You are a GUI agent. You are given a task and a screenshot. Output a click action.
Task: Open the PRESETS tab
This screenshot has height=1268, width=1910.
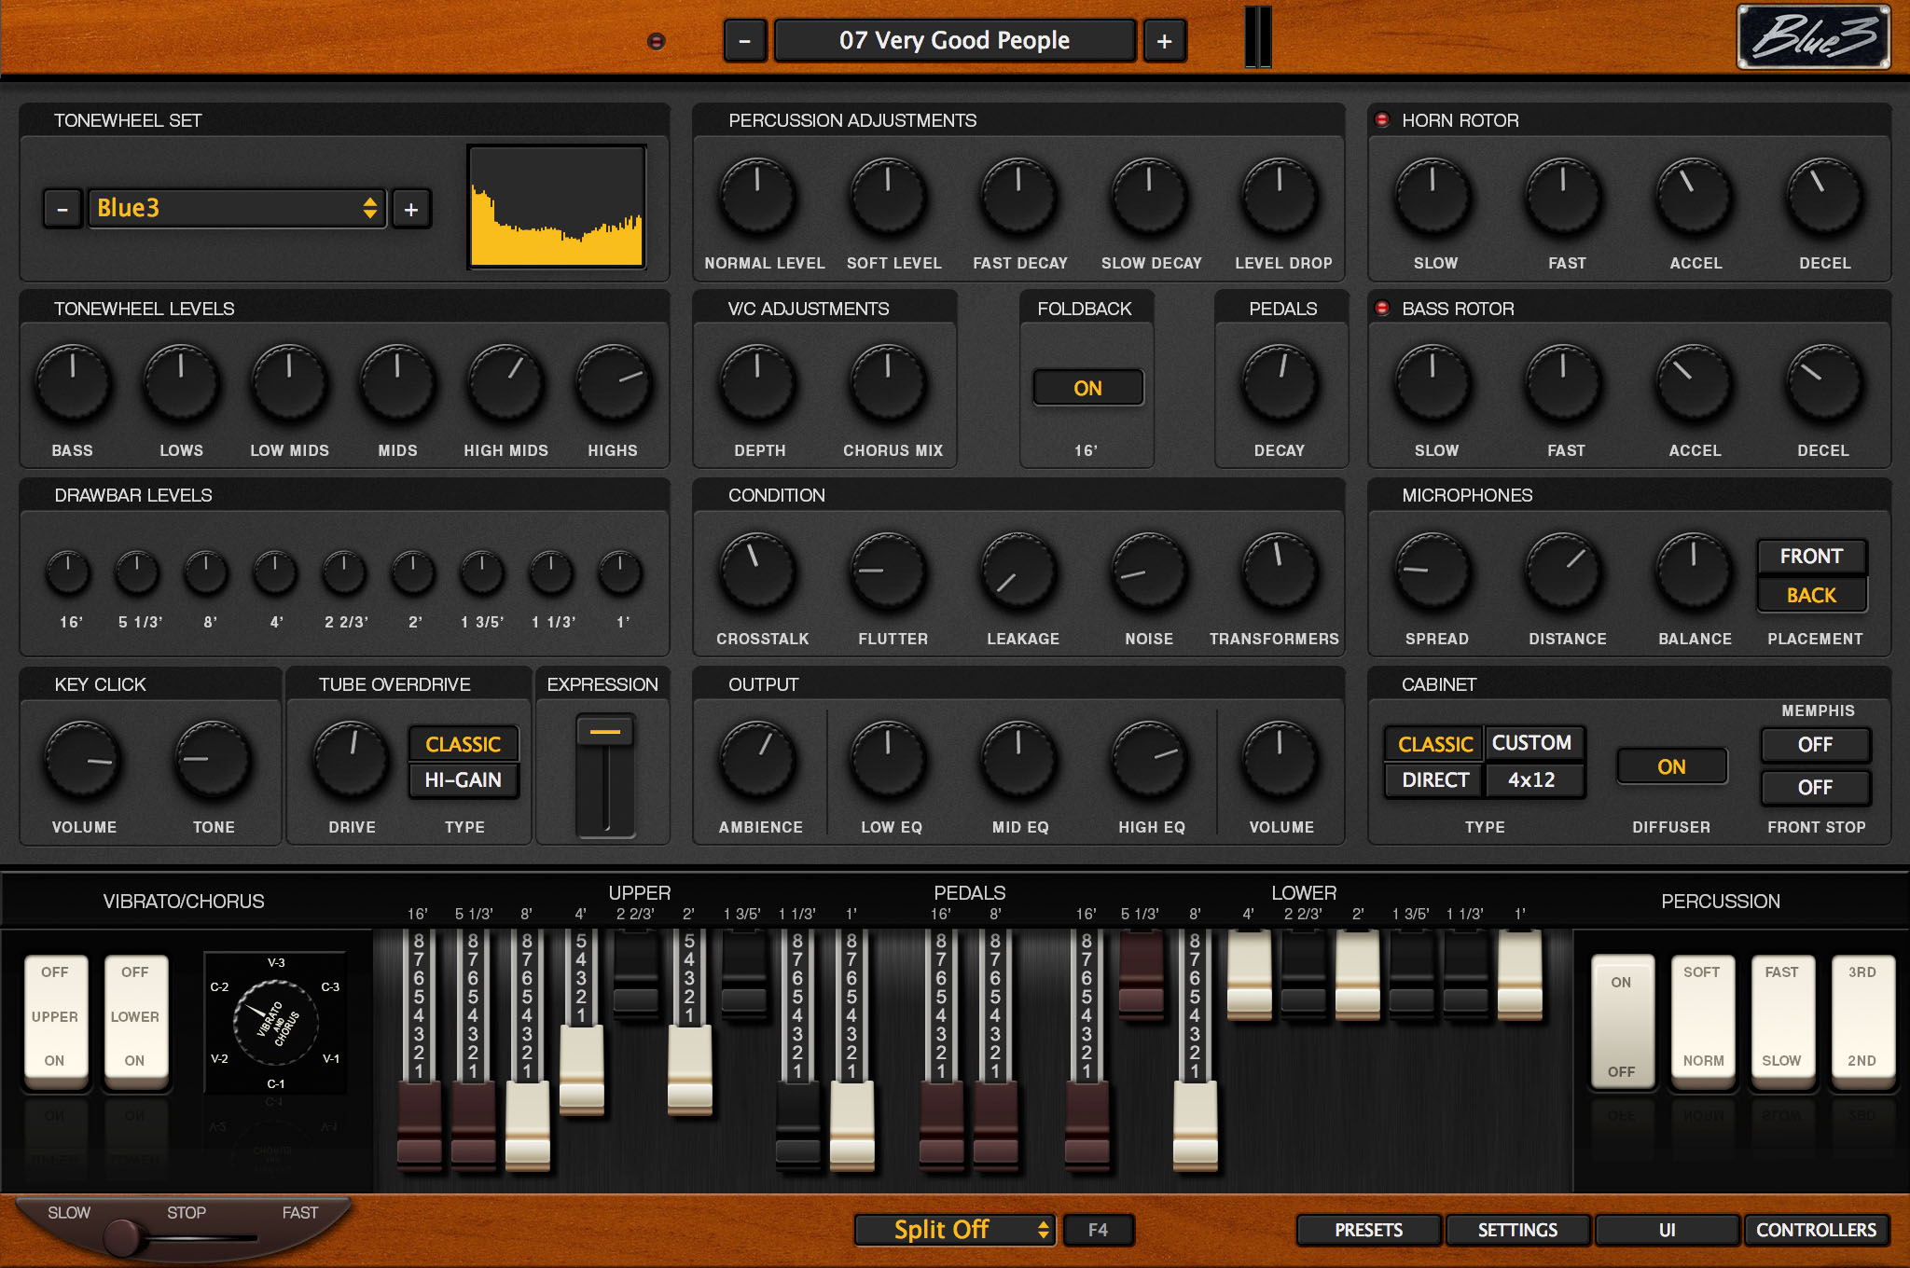point(1368,1230)
